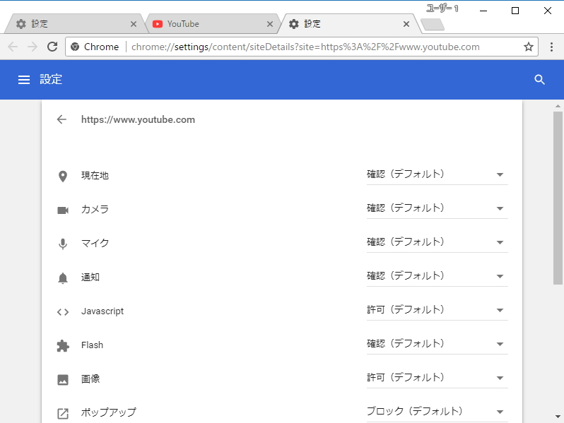This screenshot has width=564, height=423.
Task: Click the scrollbar up arrow
Action: click(558, 106)
